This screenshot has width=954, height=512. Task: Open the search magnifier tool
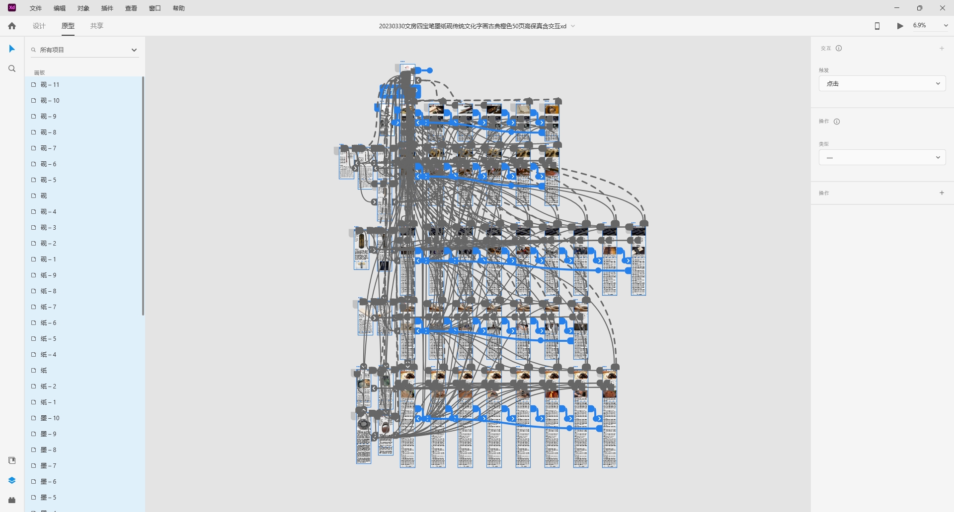[x=12, y=69]
